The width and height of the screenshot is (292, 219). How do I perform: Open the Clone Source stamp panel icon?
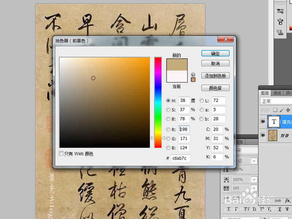click(280, 32)
